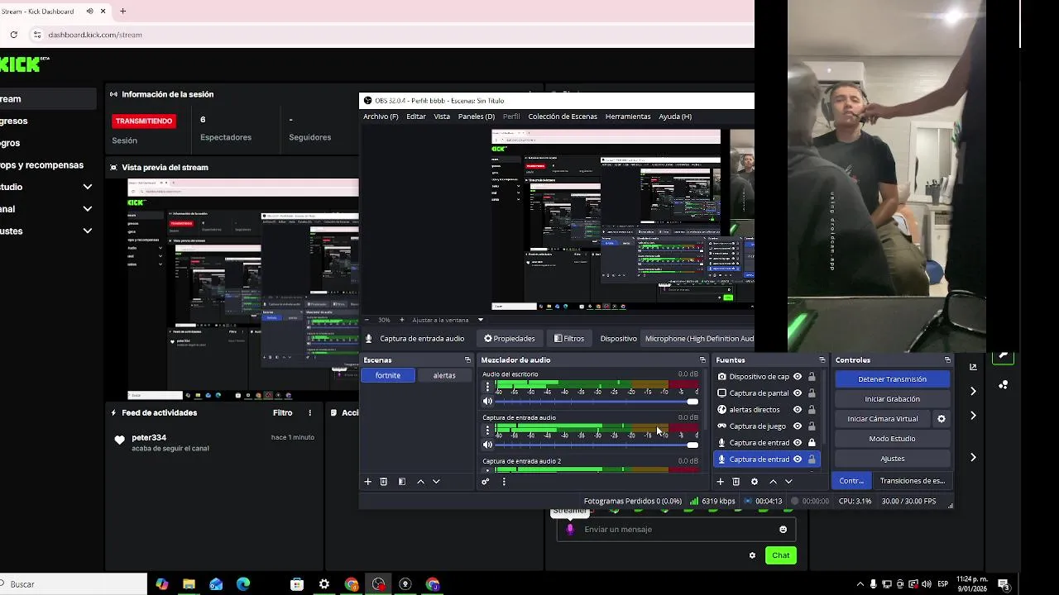Reload the Kick dashboard page
Viewport: 1059px width, 595px height.
click(14, 35)
